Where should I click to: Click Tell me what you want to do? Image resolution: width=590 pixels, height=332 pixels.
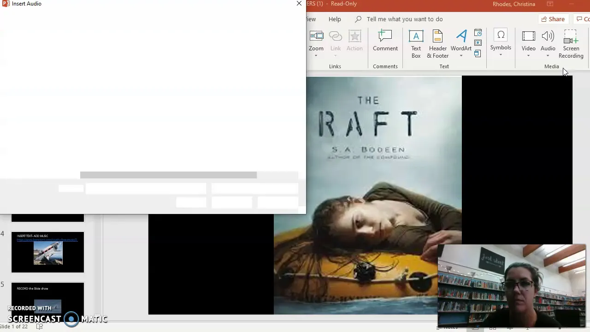pyautogui.click(x=405, y=19)
